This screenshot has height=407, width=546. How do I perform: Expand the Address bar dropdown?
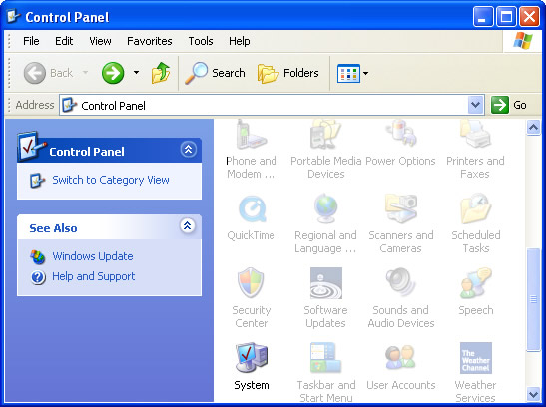click(475, 105)
